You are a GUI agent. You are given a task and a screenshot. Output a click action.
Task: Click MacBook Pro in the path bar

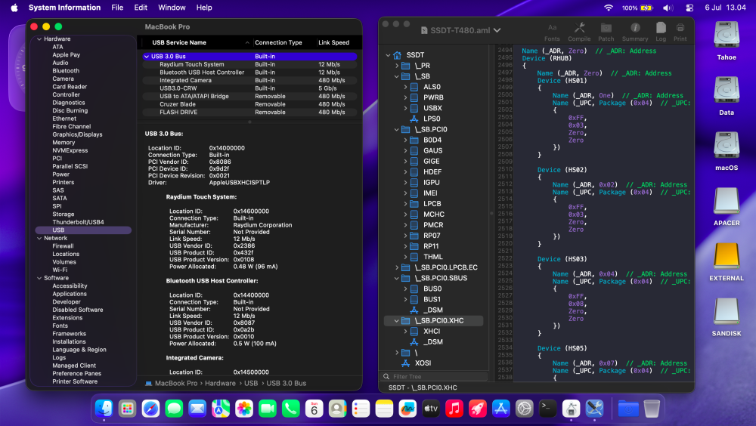(x=176, y=383)
